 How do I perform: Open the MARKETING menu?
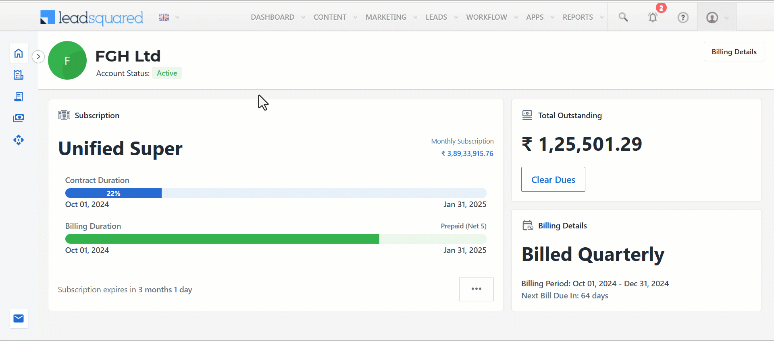point(386,17)
